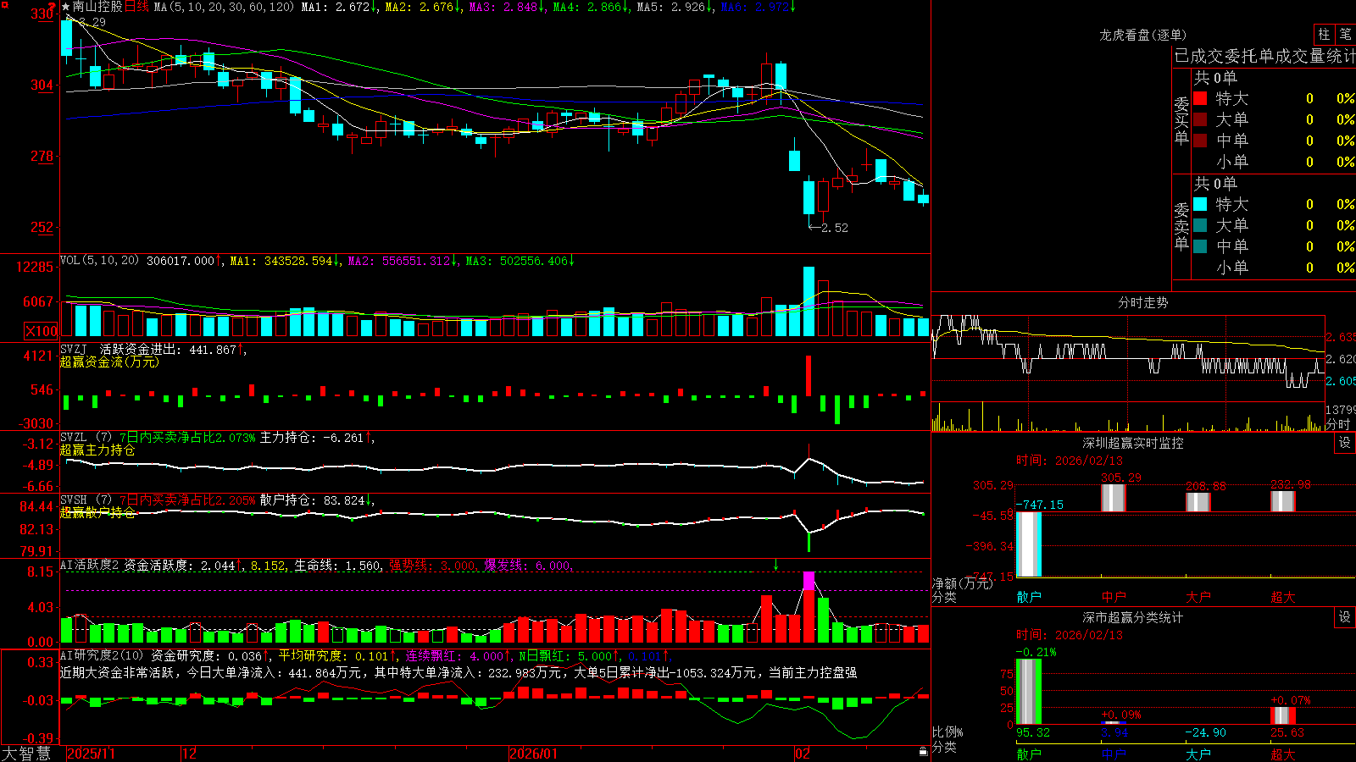Click the MA5: 2.926 value
This screenshot has height=762, width=1356.
point(675,7)
